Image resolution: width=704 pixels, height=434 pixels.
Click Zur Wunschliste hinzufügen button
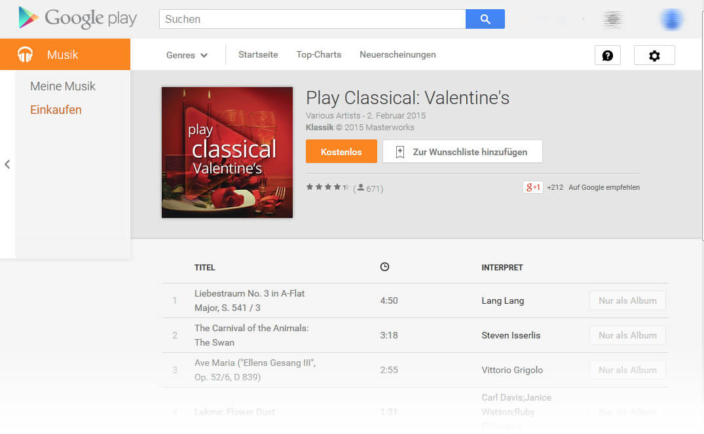pos(462,152)
